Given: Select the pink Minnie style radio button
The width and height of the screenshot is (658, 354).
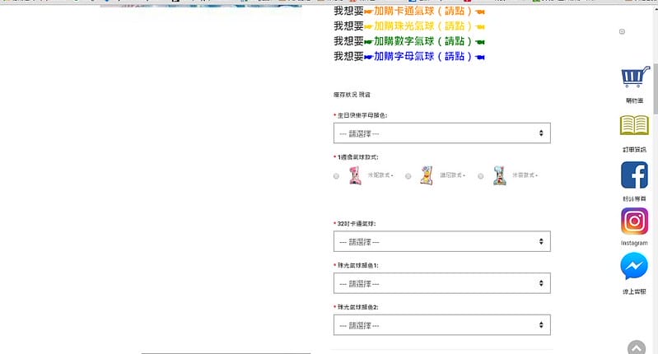Looking at the screenshot, I should pos(336,176).
